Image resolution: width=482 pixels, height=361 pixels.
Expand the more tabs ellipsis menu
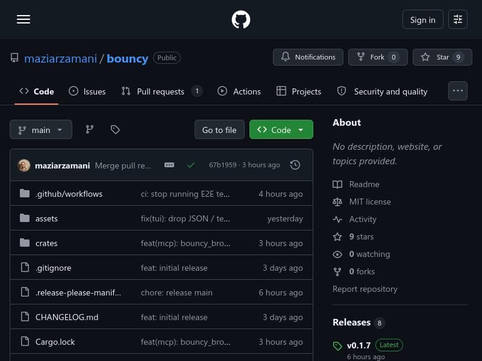click(x=458, y=91)
